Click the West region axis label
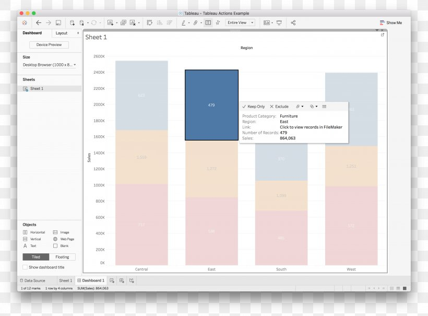Viewport: 428px width, 316px height. click(x=351, y=270)
